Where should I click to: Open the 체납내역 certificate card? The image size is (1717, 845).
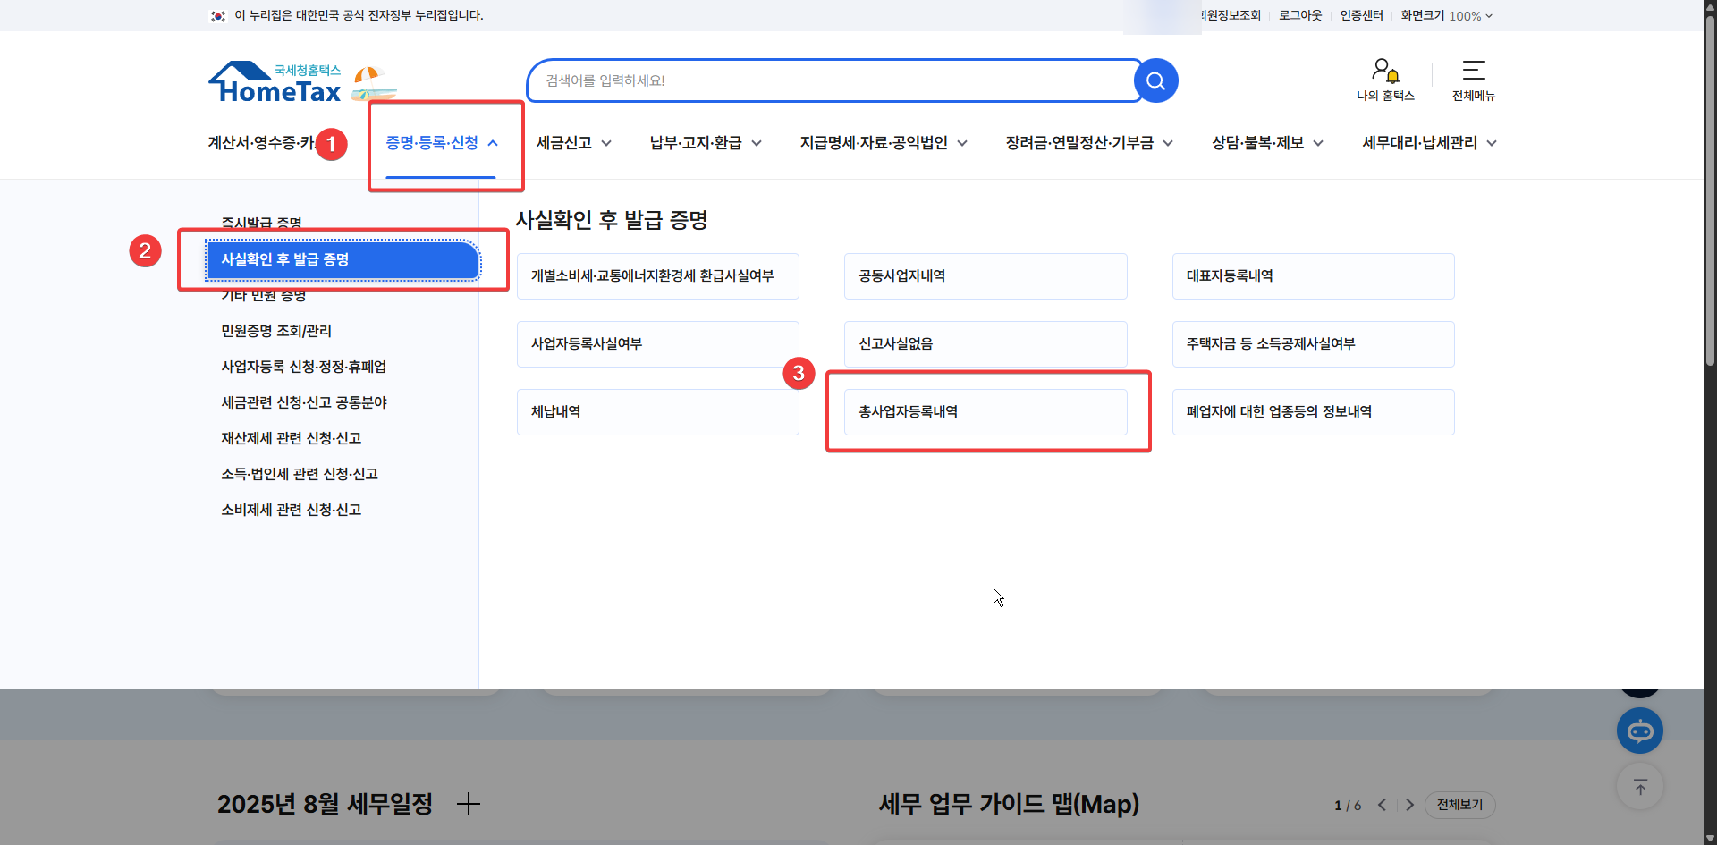click(657, 411)
